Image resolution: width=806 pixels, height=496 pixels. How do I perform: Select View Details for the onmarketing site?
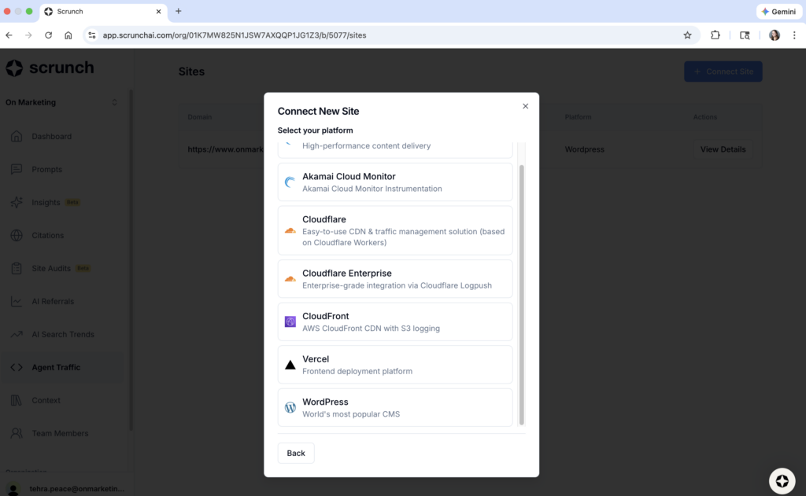point(722,149)
